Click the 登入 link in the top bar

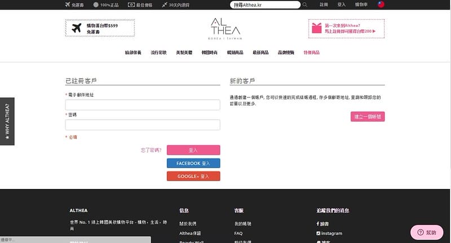click(342, 4)
